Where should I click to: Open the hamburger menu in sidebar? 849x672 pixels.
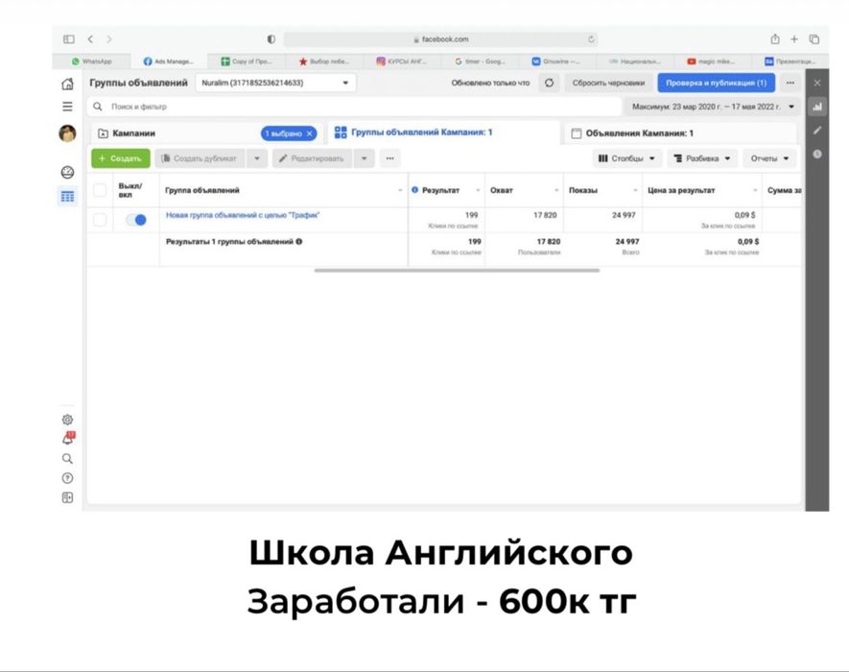coord(67,107)
